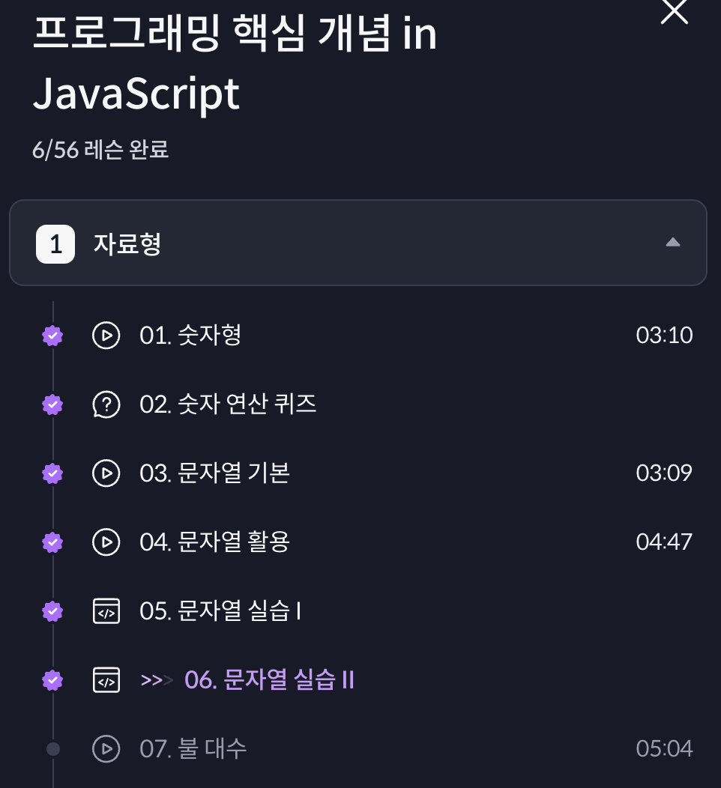Open the 05. 문자열 실습 I lesson
Image resolution: width=721 pixels, height=788 pixels.
[x=220, y=611]
